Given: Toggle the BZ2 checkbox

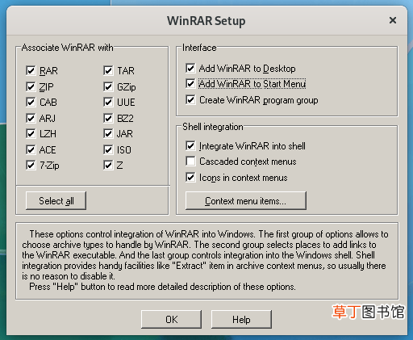Looking at the screenshot, I should (x=108, y=118).
